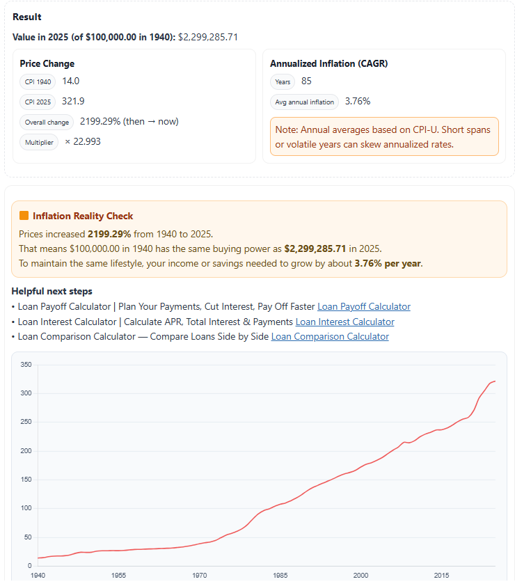
Task: Click the Multiplier badge
Action: [x=38, y=142]
